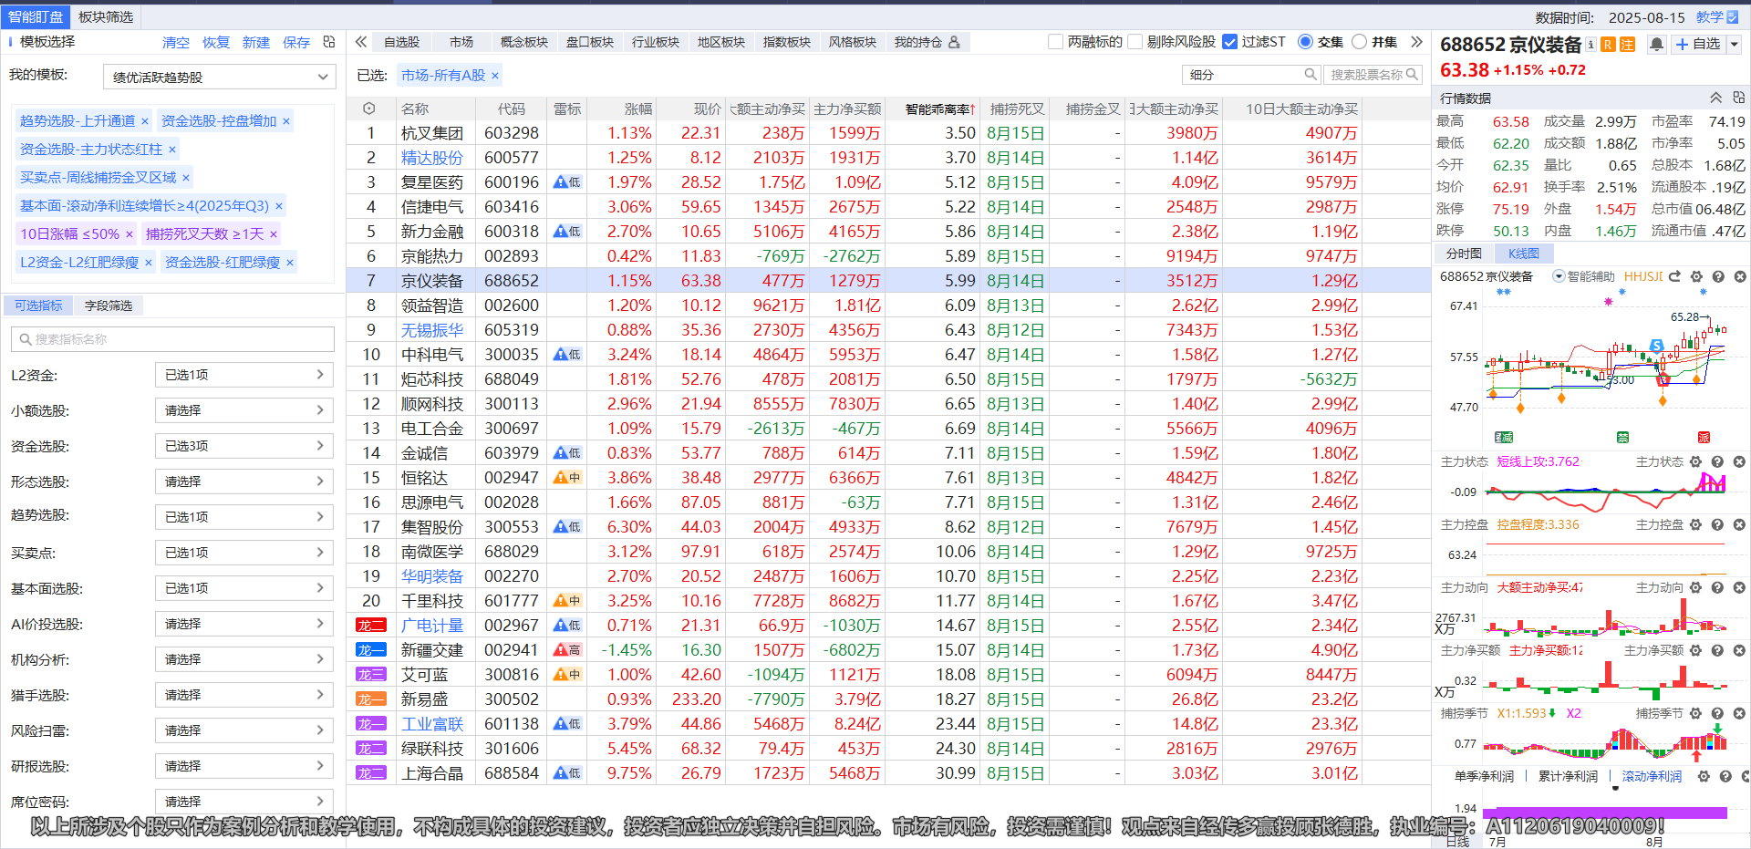
Task: Click the price alert bell icon
Action: point(1656,44)
